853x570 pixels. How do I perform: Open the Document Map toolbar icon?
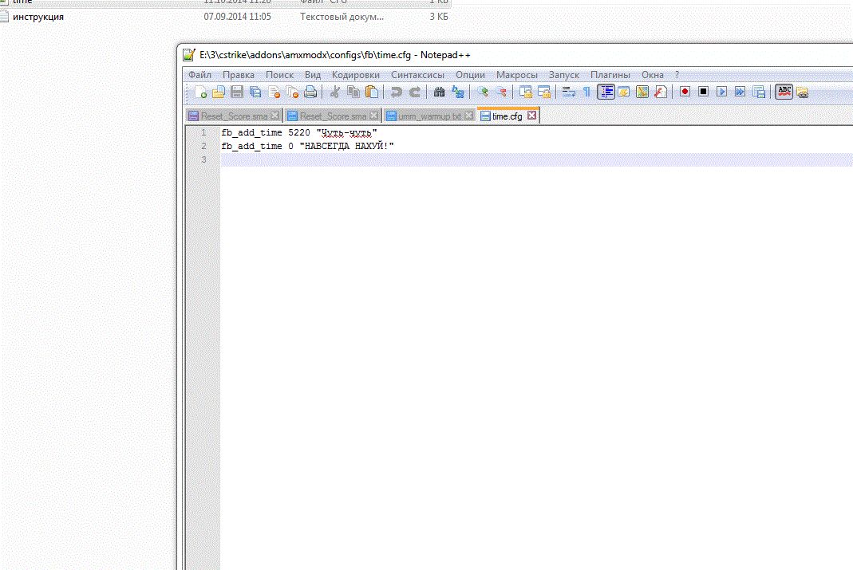(642, 92)
